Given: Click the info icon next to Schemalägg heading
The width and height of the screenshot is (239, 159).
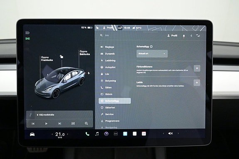Looking at the screenshot, I should click(x=151, y=47).
